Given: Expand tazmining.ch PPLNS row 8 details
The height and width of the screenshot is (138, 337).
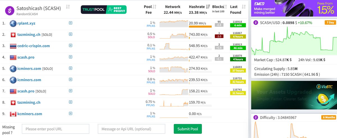Looking at the screenshot, I should tap(70, 102).
